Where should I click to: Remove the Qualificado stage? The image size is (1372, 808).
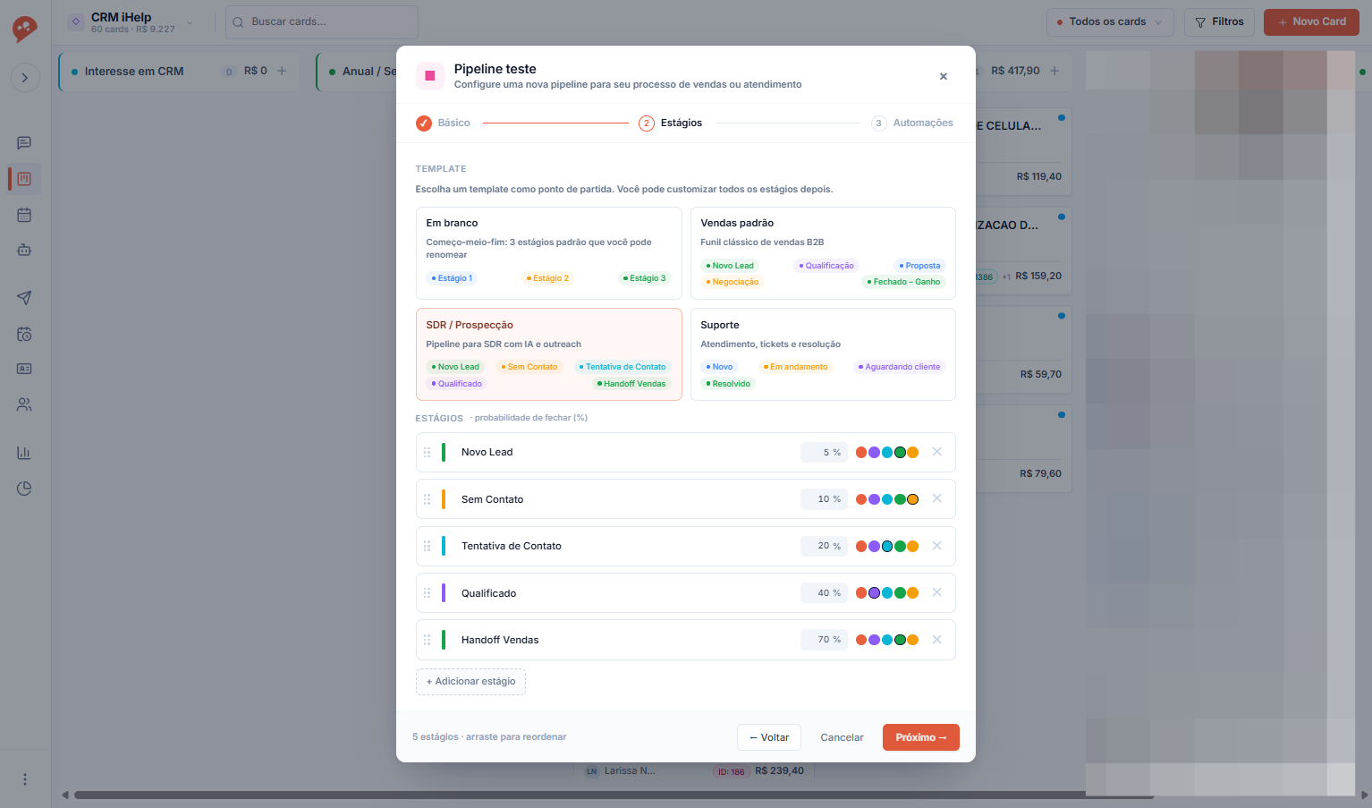coord(937,592)
